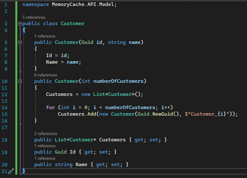Image resolution: width=247 pixels, height=178 pixels.
Task: Collapse the Customer(Guid id, string name) constructor
Action: pyautogui.click(x=20, y=42)
